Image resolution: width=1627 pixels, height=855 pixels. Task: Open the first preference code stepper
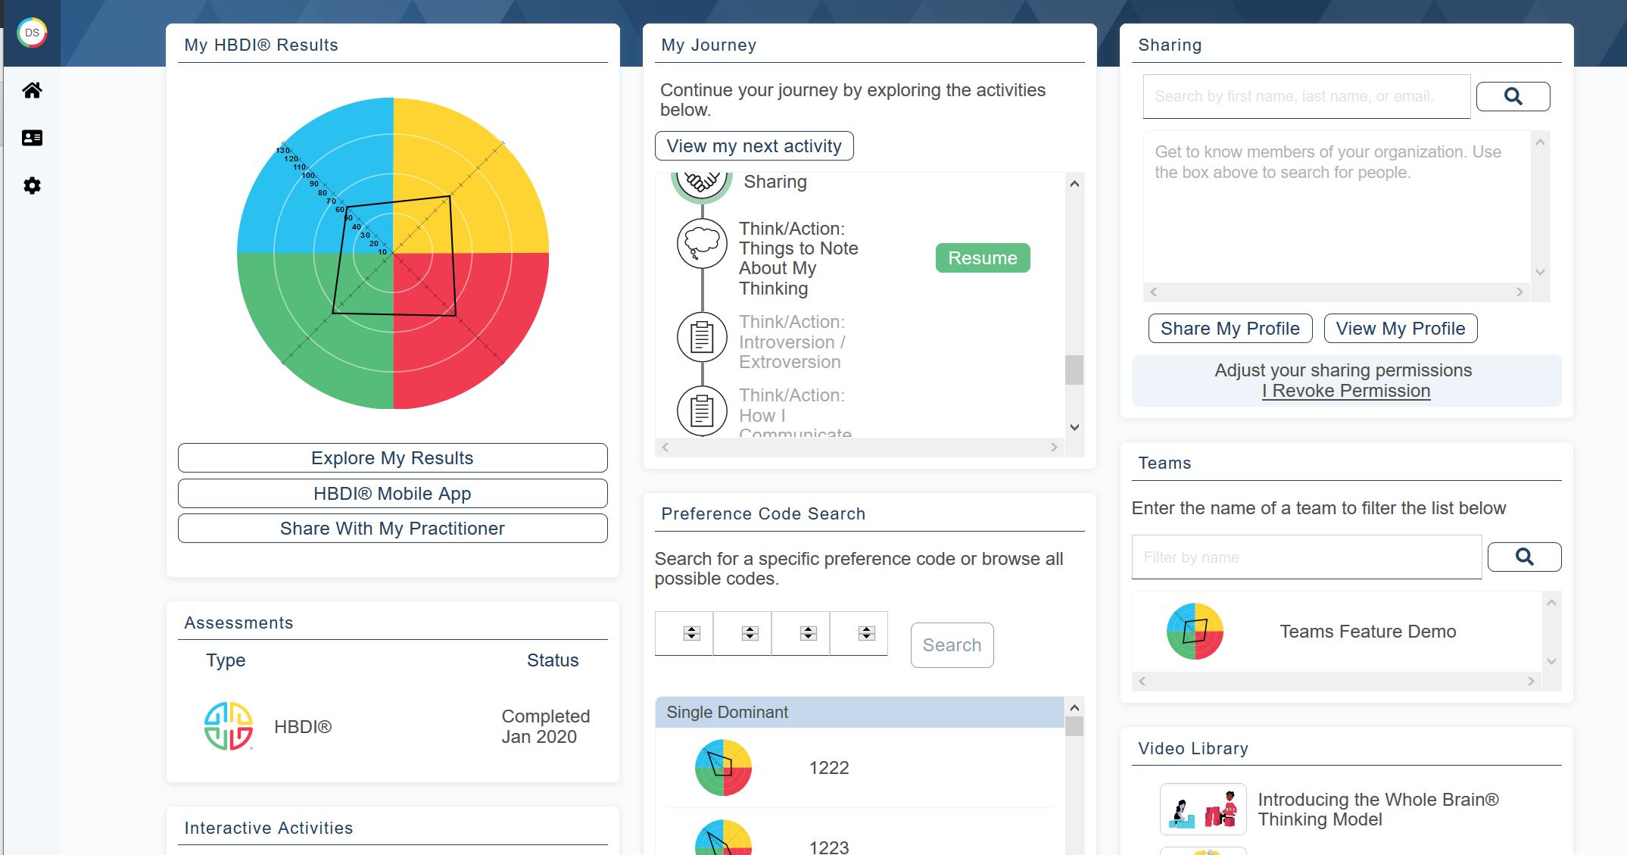pyautogui.click(x=691, y=633)
